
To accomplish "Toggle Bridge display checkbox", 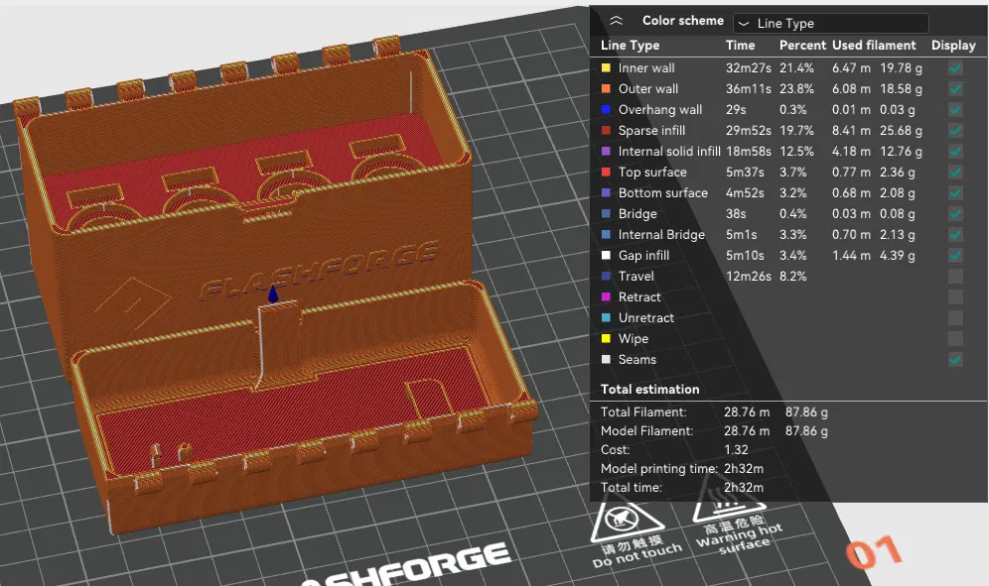I will (x=955, y=213).
